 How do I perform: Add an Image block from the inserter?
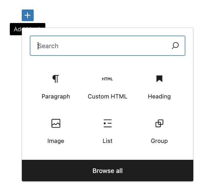click(x=56, y=131)
